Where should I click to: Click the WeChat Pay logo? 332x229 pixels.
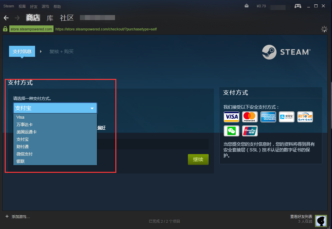click(231, 131)
